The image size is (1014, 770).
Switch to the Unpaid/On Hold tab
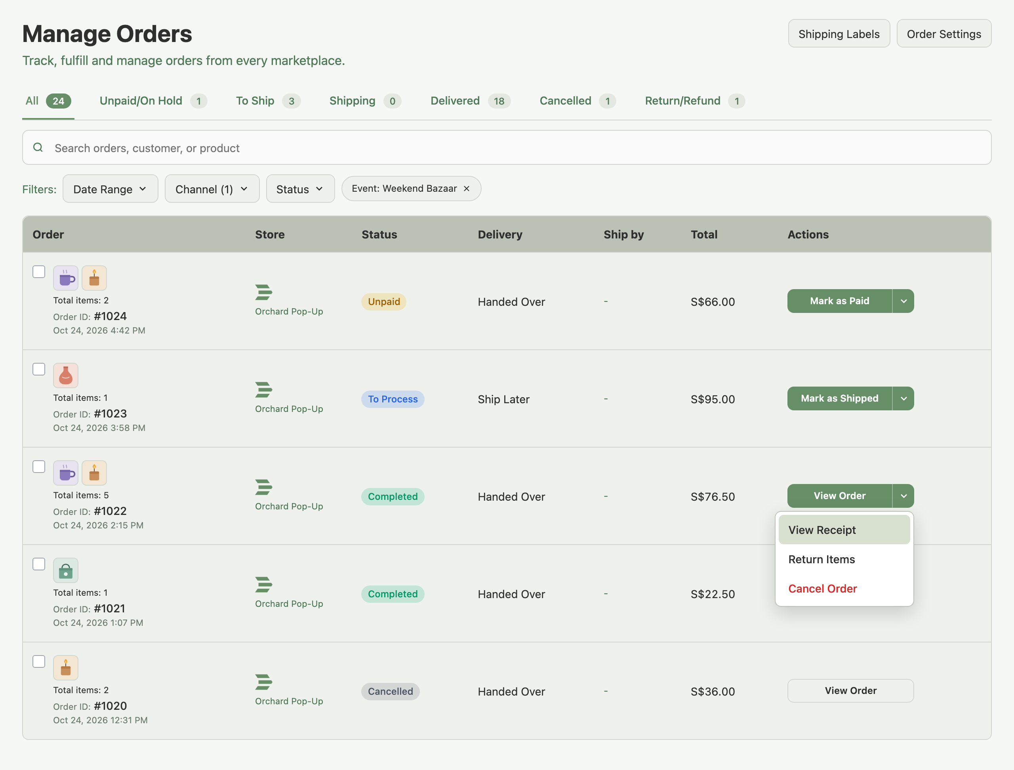(x=153, y=101)
